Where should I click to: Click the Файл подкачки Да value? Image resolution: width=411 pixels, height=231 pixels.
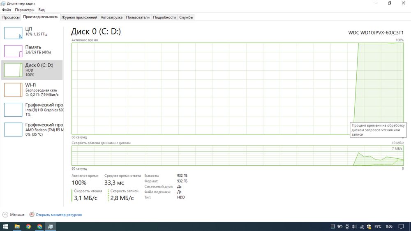point(179,192)
